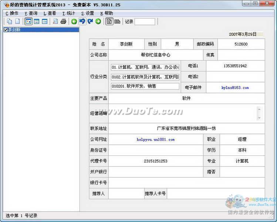
Task: Open the third industry box 010201.软件开发
Action: 145,86
